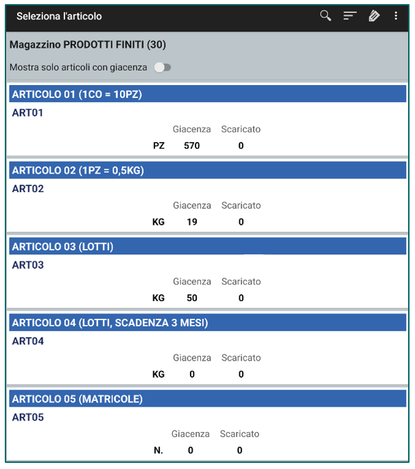Open ARTICOLO 04 (LOTTI, SCADENZA 3 MESI)

208,322
